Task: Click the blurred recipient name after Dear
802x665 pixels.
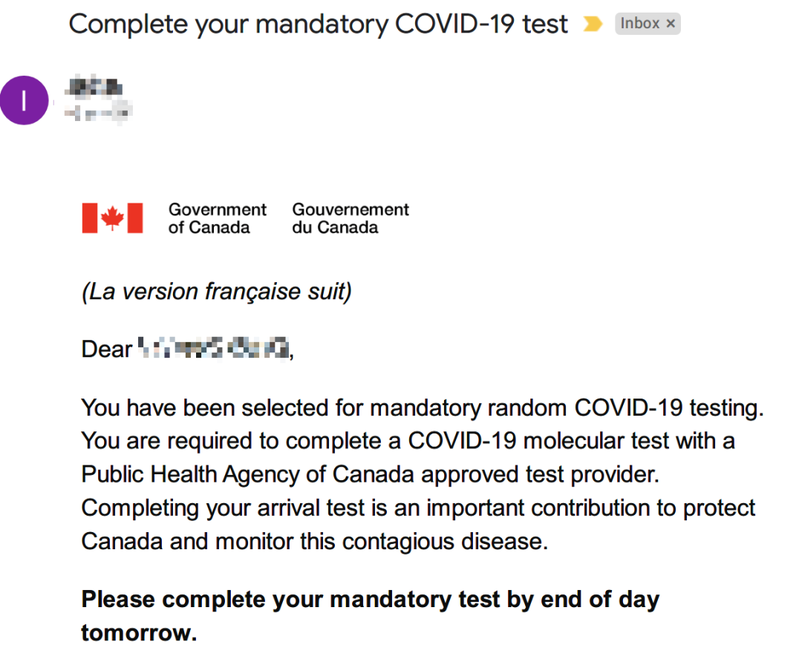Action: pyautogui.click(x=215, y=349)
